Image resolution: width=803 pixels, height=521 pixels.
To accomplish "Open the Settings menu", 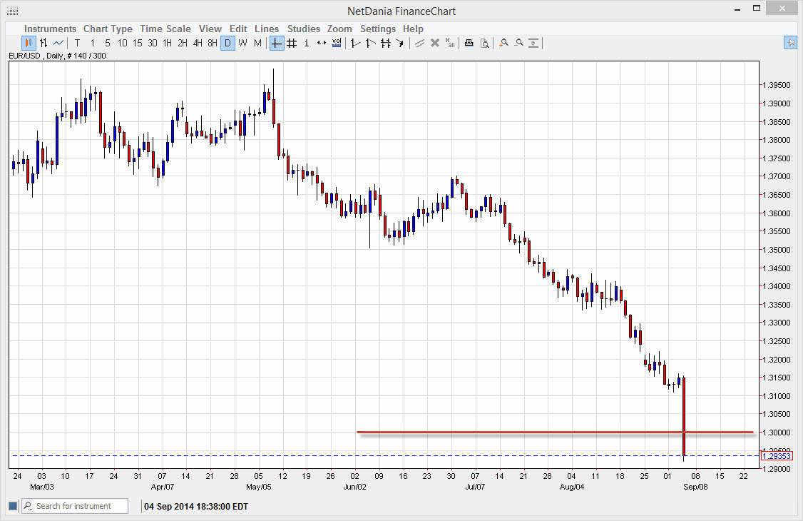I will (x=378, y=29).
